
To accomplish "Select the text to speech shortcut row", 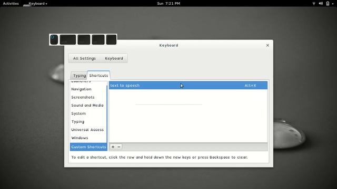I will tap(189, 85).
